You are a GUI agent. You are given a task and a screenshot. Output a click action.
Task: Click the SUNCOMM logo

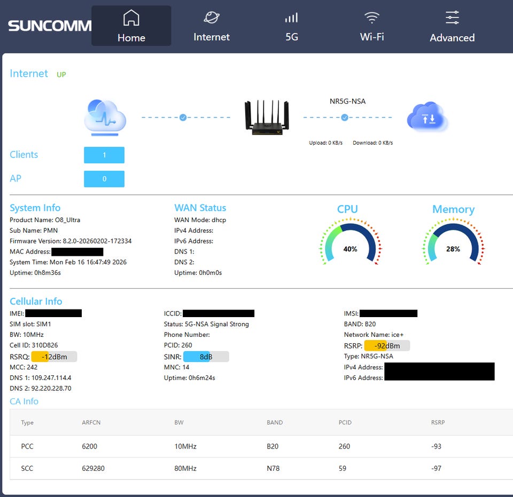tap(49, 26)
